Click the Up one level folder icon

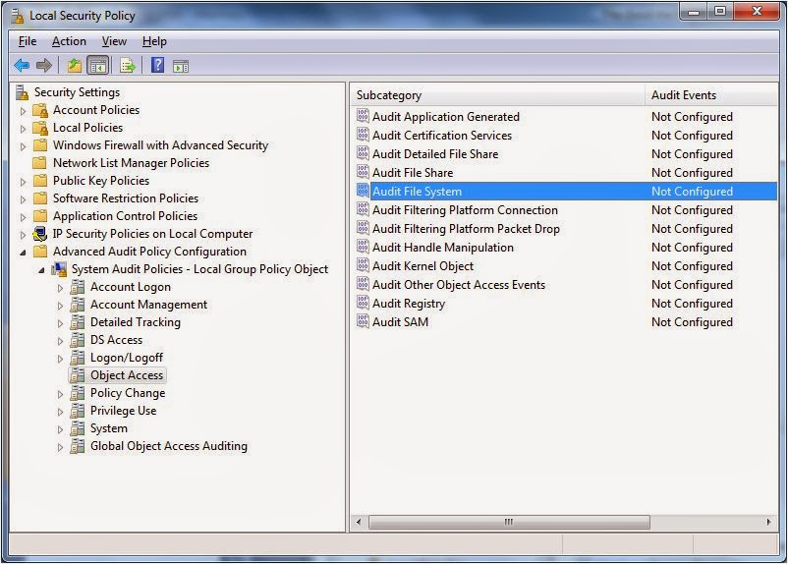pyautogui.click(x=75, y=66)
